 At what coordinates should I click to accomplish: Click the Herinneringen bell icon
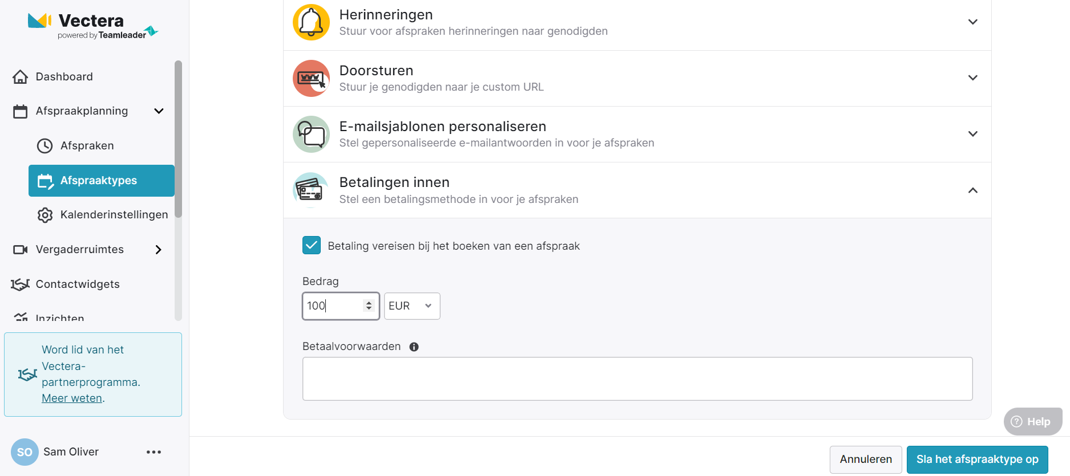click(311, 22)
